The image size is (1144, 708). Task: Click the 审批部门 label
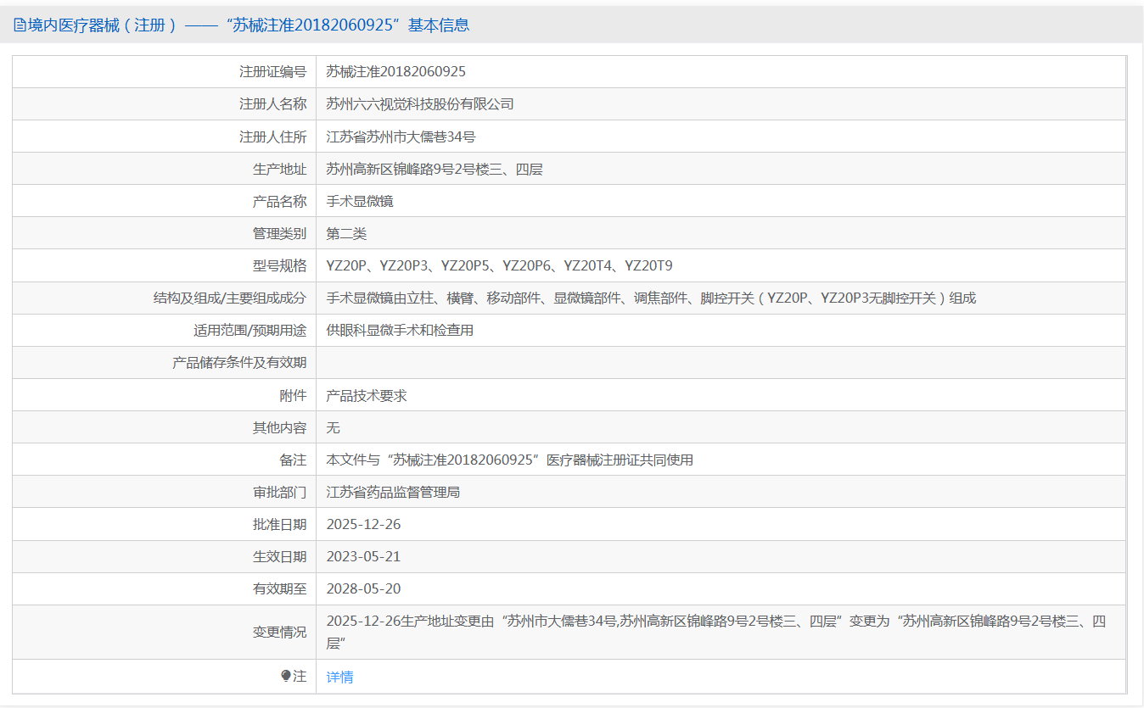tap(279, 492)
